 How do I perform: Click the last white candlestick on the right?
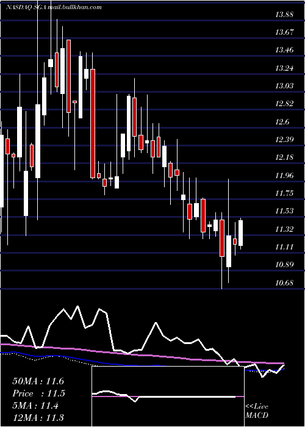240,233
